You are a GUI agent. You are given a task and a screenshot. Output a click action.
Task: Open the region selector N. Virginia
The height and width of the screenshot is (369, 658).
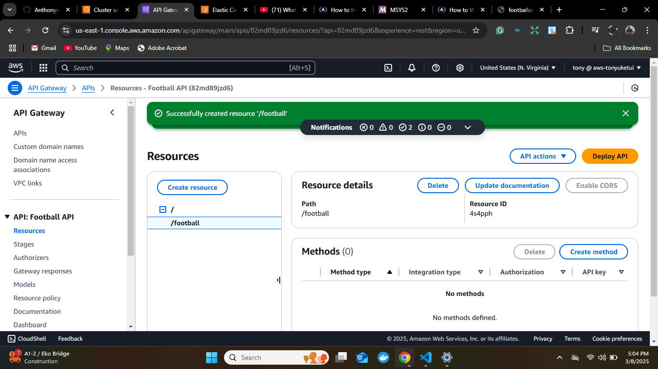[518, 68]
